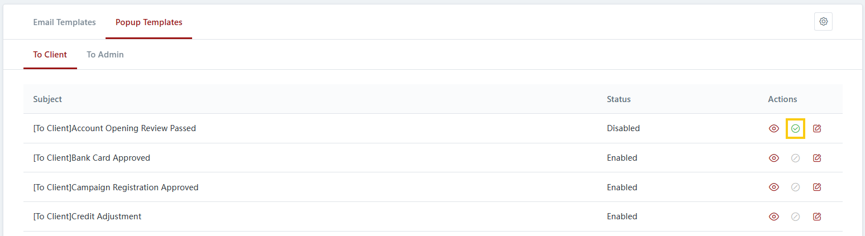Disable Credit Adjustment template

pos(796,216)
